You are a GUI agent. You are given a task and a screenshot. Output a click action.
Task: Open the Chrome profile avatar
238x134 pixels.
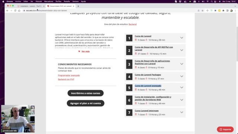231,10
